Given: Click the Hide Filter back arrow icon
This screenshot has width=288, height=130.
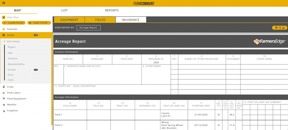Looking at the screenshot, I should [4, 17].
